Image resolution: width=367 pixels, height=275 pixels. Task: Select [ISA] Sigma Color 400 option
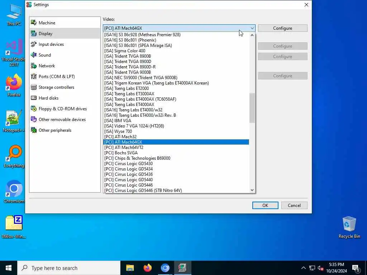coord(176,51)
